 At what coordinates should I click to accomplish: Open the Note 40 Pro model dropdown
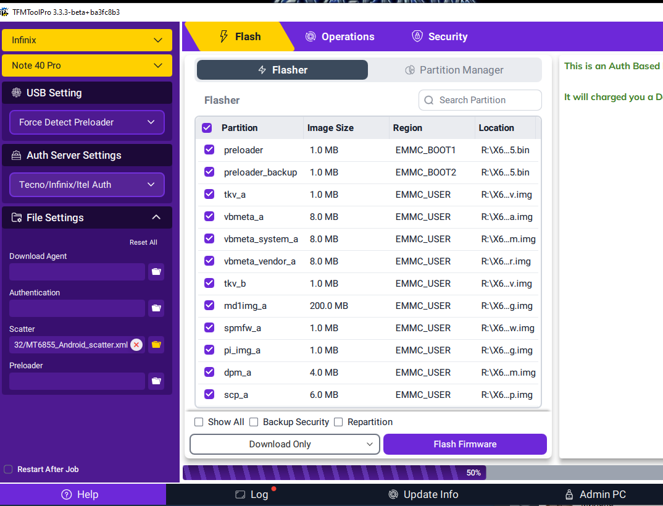tap(87, 65)
